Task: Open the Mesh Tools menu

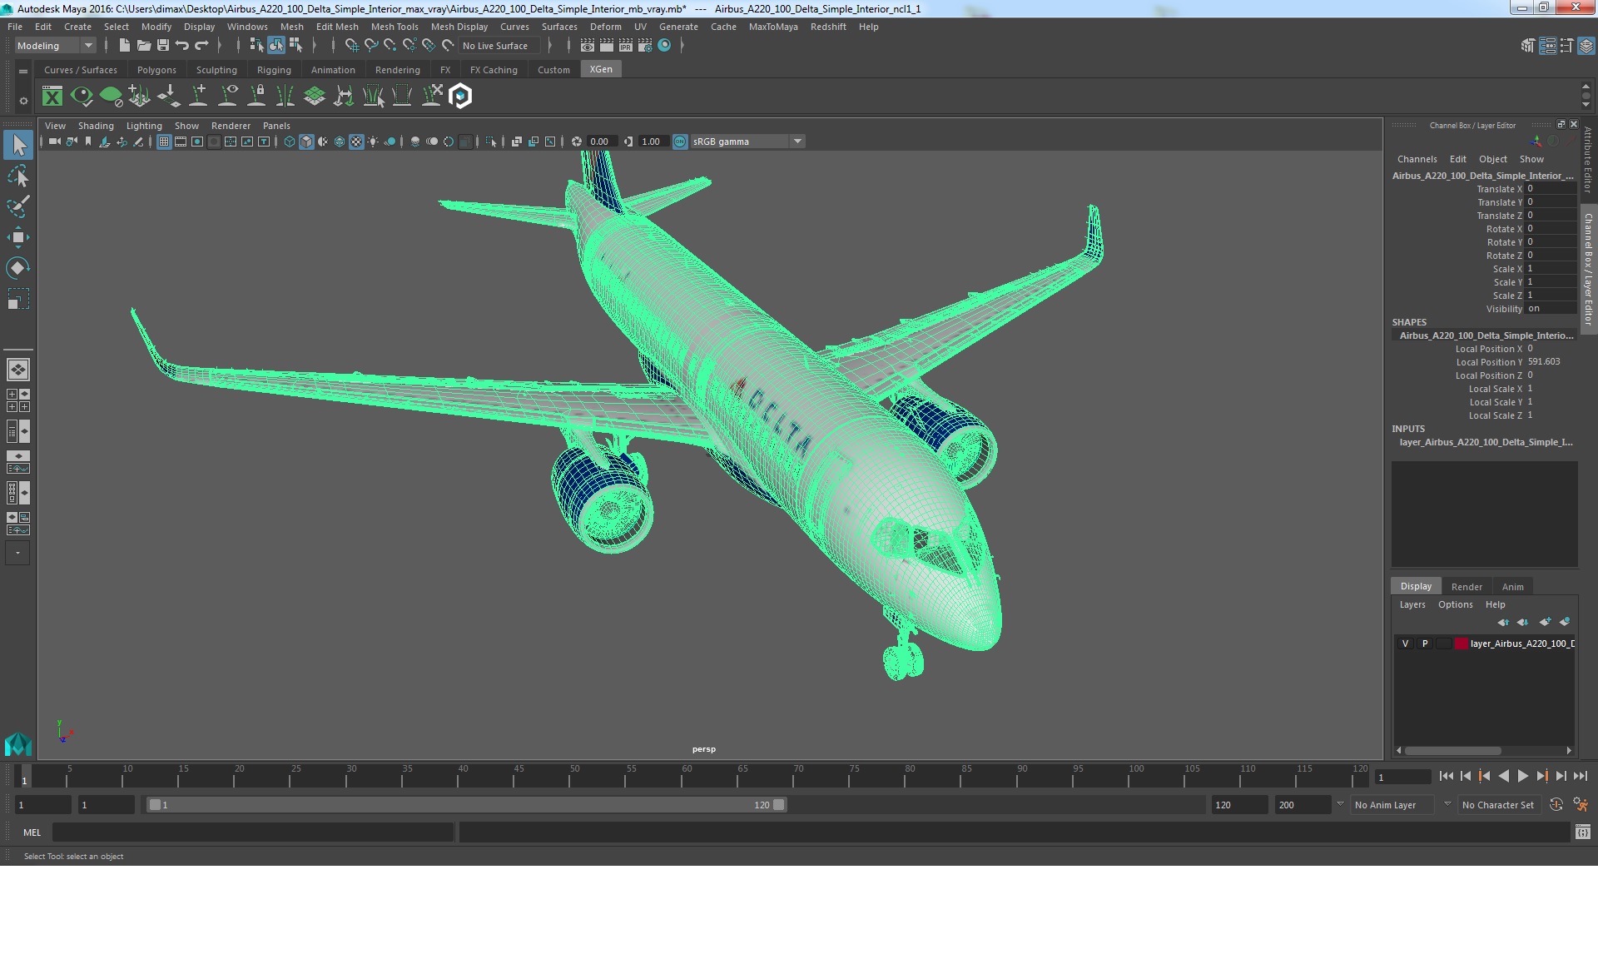Action: point(394,27)
